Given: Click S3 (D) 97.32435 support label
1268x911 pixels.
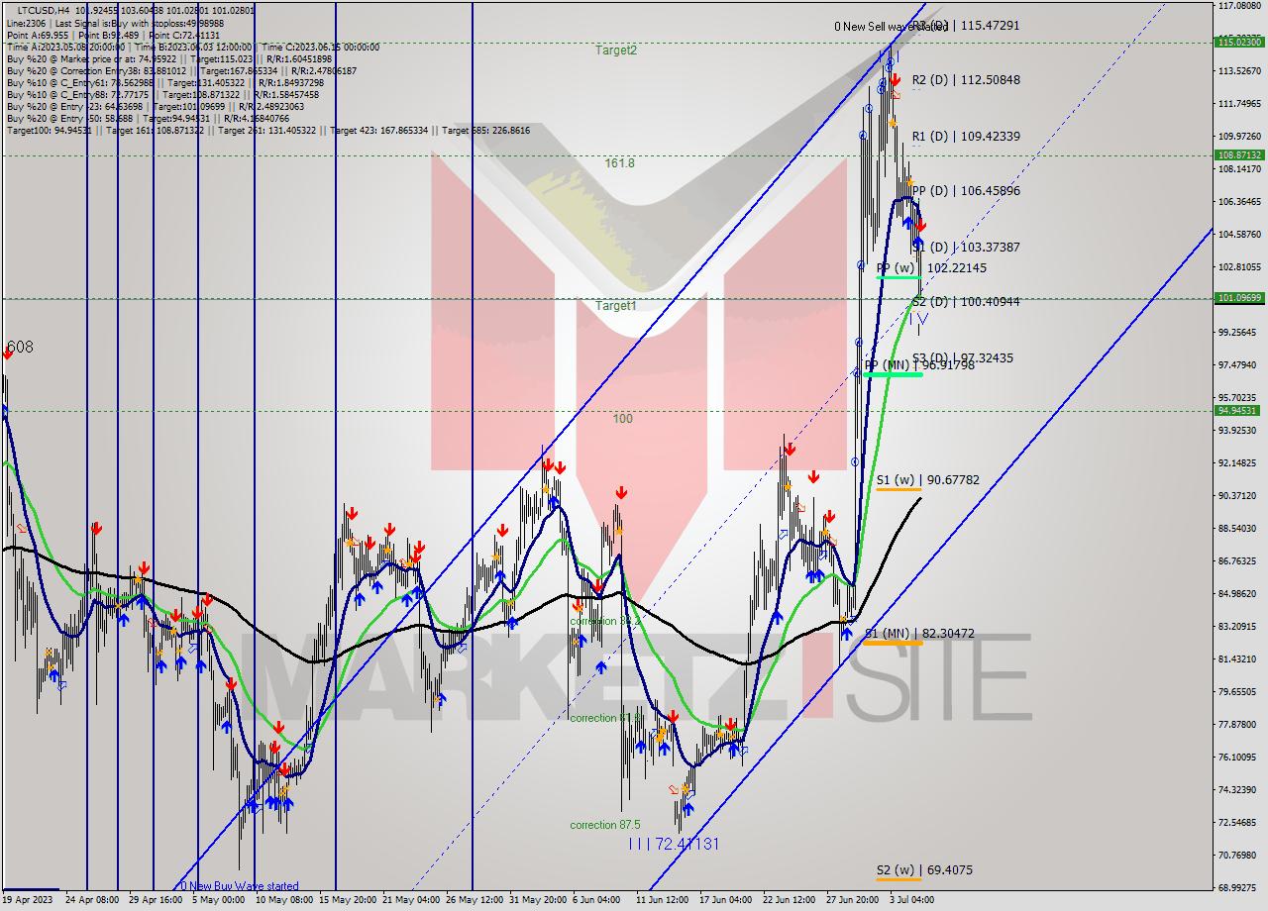Looking at the screenshot, I should (963, 357).
